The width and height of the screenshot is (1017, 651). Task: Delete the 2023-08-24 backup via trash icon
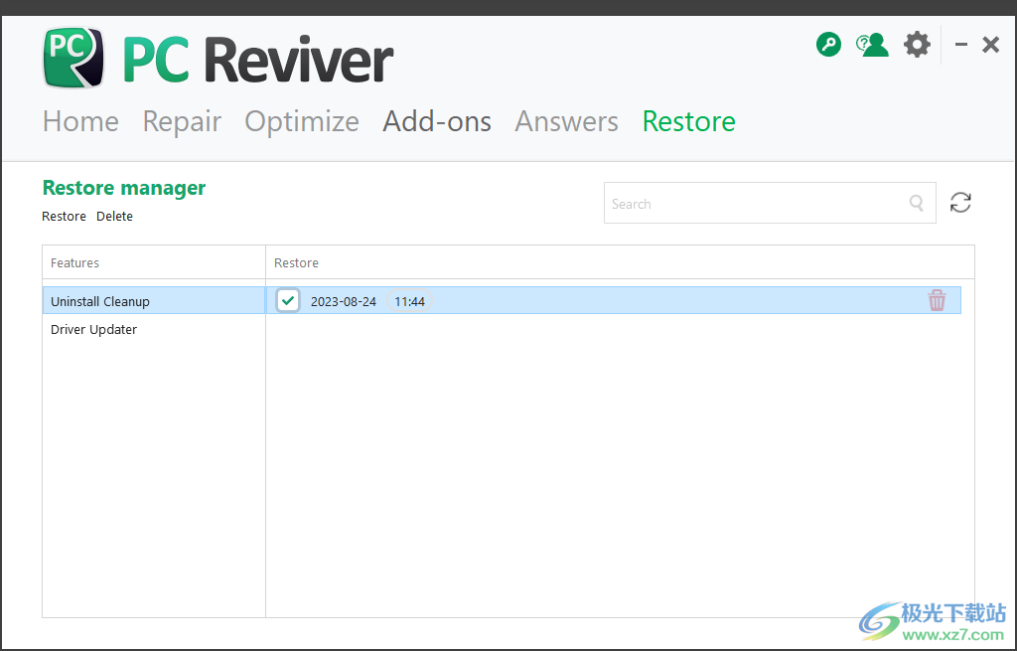tap(937, 300)
